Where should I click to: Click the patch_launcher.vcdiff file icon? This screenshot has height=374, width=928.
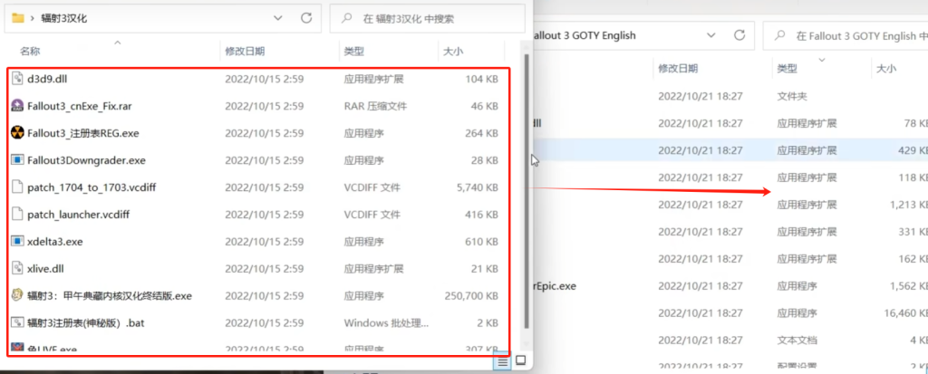17,215
